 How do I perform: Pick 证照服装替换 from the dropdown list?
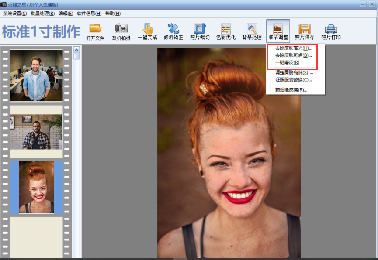click(294, 80)
